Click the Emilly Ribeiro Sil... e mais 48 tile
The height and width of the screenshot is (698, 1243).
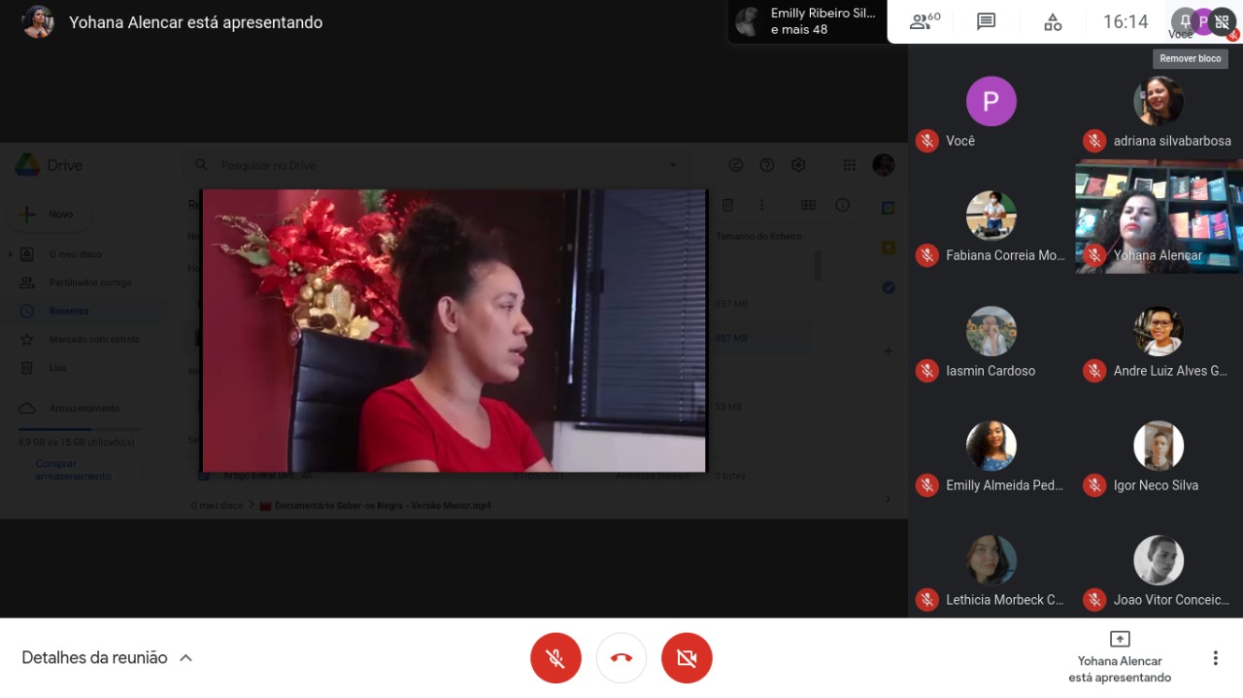[x=808, y=21]
